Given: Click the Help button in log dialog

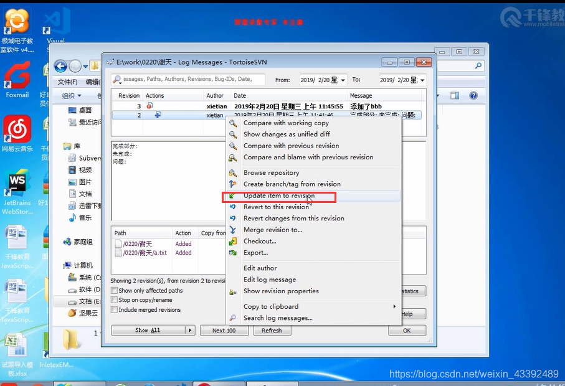Looking at the screenshot, I should pyautogui.click(x=414, y=314).
